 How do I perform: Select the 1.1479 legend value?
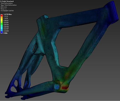(6, 19)
